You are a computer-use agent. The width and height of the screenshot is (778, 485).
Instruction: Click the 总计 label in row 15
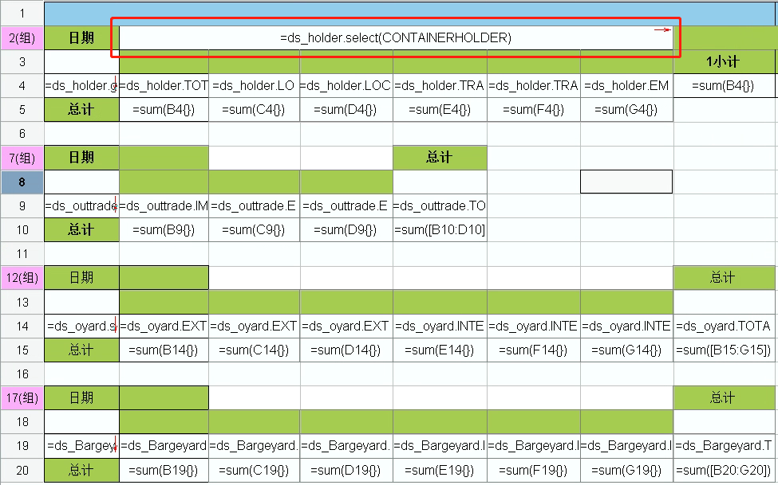click(x=81, y=350)
